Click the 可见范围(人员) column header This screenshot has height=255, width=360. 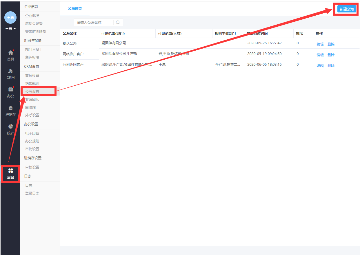(x=170, y=33)
